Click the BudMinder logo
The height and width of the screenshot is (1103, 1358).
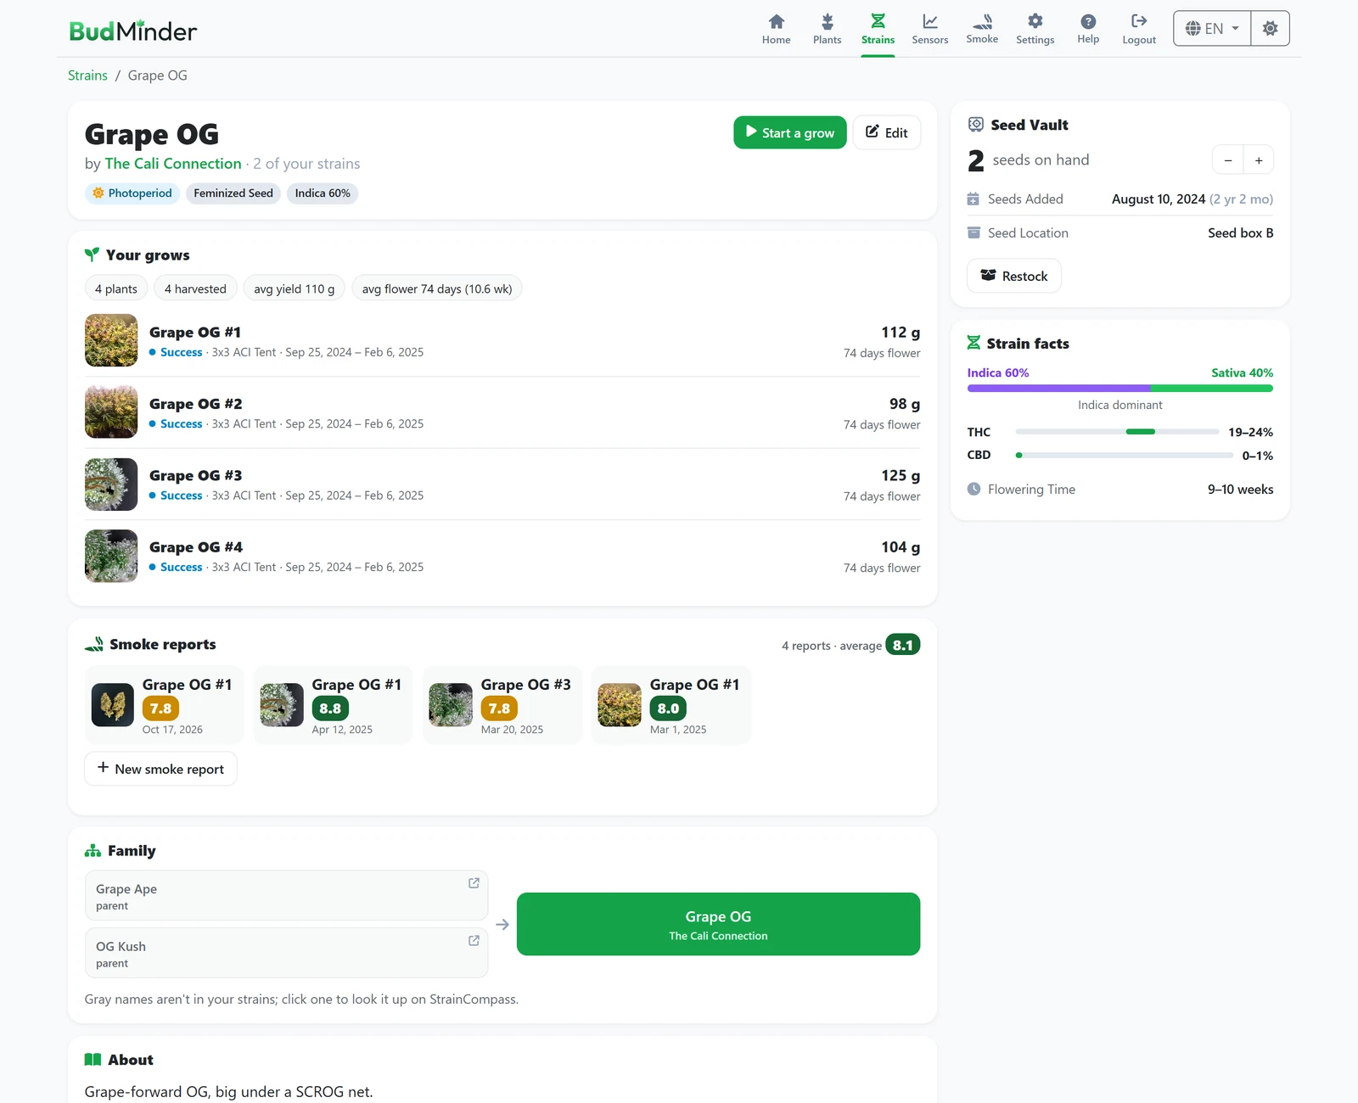[x=132, y=31]
